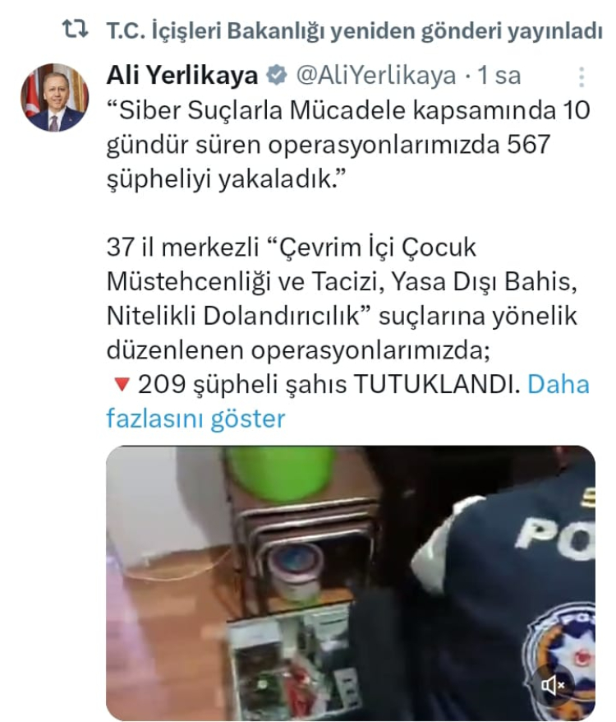
Task: Open the three-dot more options menu
Action: (x=582, y=77)
